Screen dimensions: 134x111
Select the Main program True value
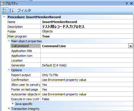(x=87, y=36)
